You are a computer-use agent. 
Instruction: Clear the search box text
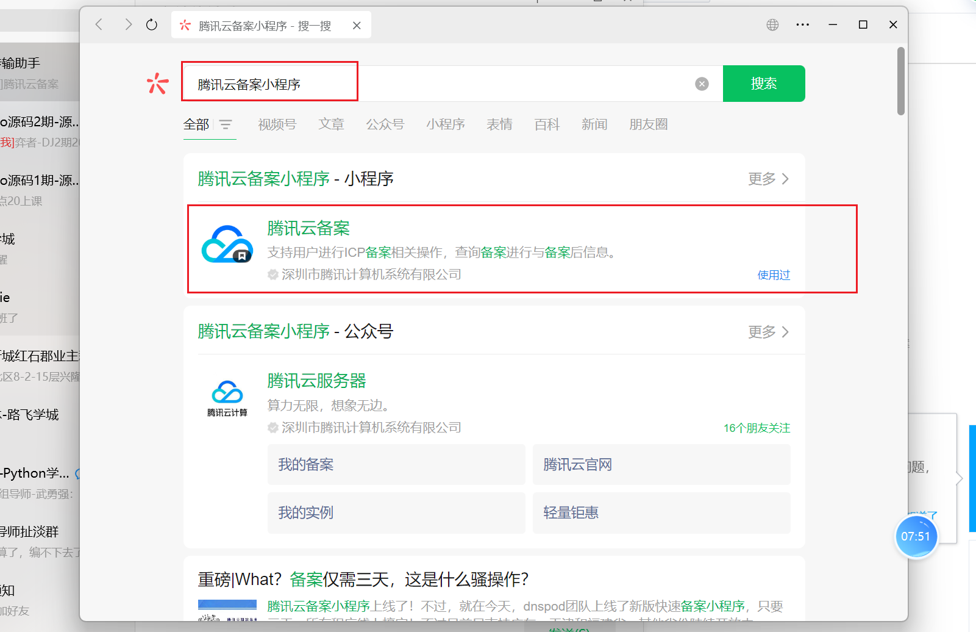click(702, 84)
